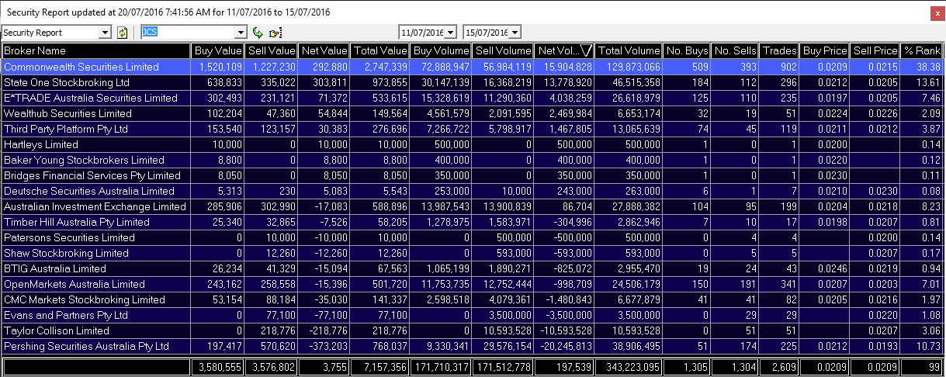Sort by Buy Volume column header

point(441,50)
